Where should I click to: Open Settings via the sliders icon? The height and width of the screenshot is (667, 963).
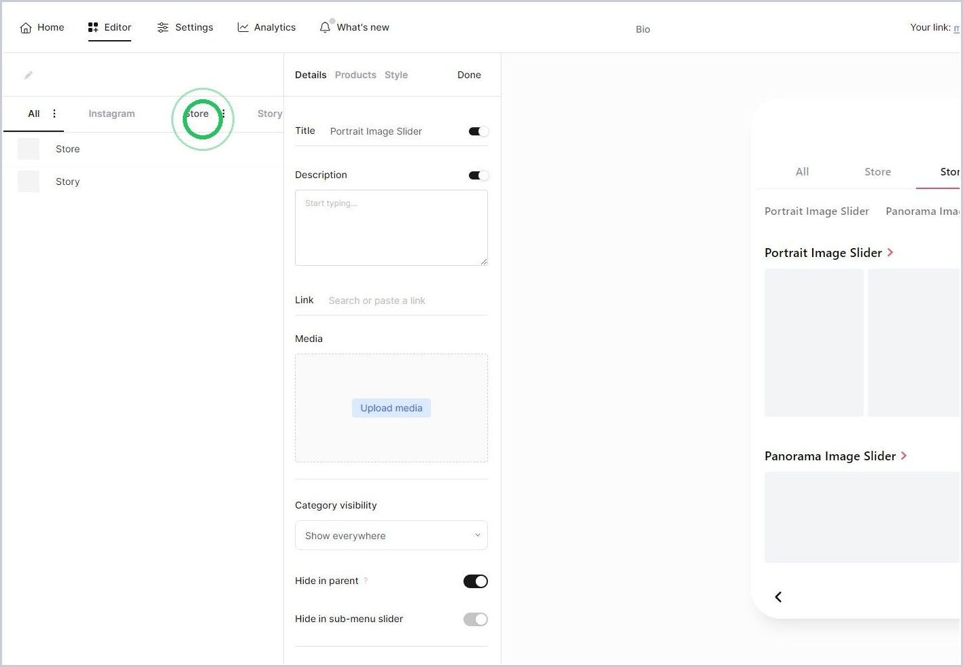coord(162,27)
